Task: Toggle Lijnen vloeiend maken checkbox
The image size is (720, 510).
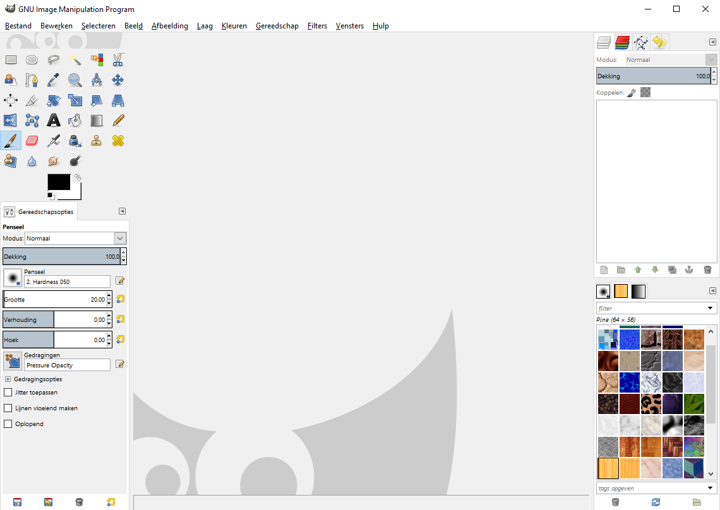Action: 8,408
